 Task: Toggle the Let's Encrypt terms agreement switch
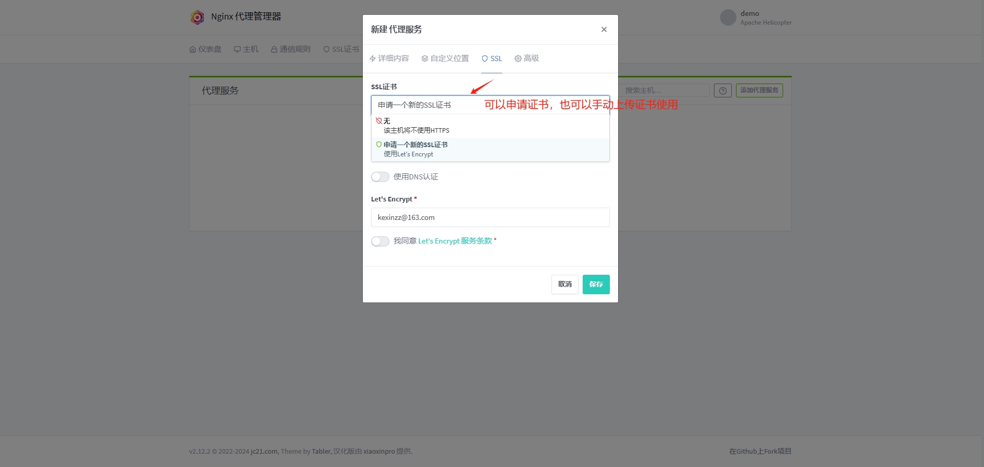pyautogui.click(x=380, y=241)
